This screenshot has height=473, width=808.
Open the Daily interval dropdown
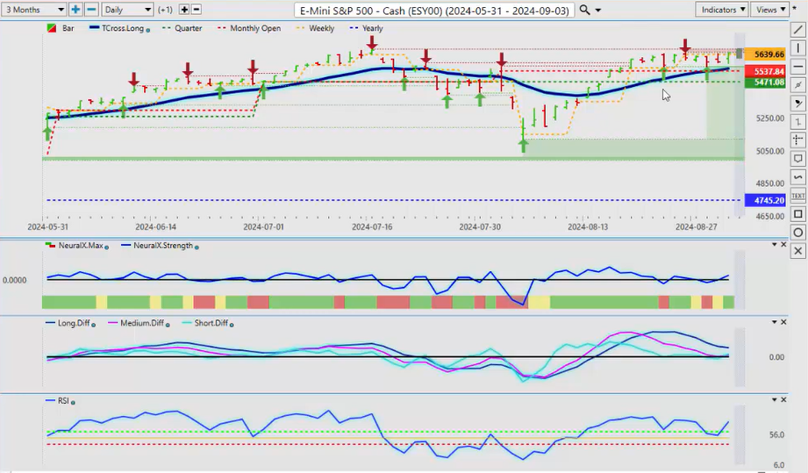coord(126,10)
